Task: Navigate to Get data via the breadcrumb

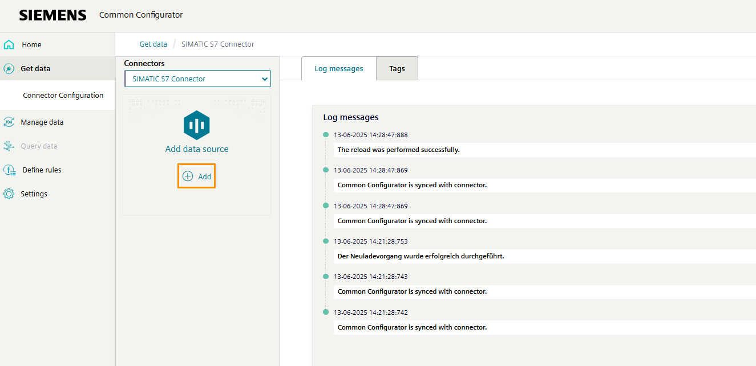Action: pos(153,43)
